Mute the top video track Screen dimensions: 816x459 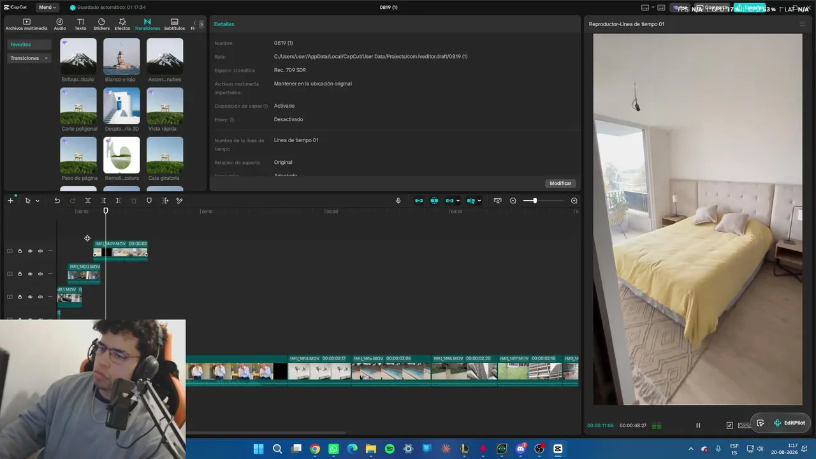(40, 251)
